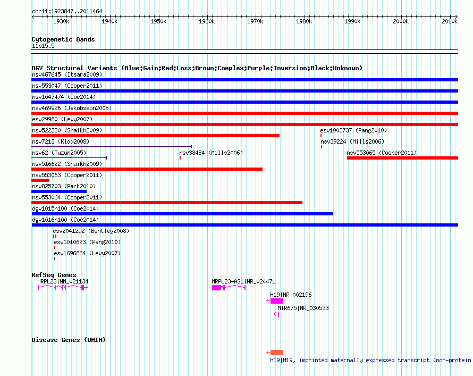Click the esv29980 (Levy2007) red bar
The height and width of the screenshot is (376, 473).
pos(244,124)
